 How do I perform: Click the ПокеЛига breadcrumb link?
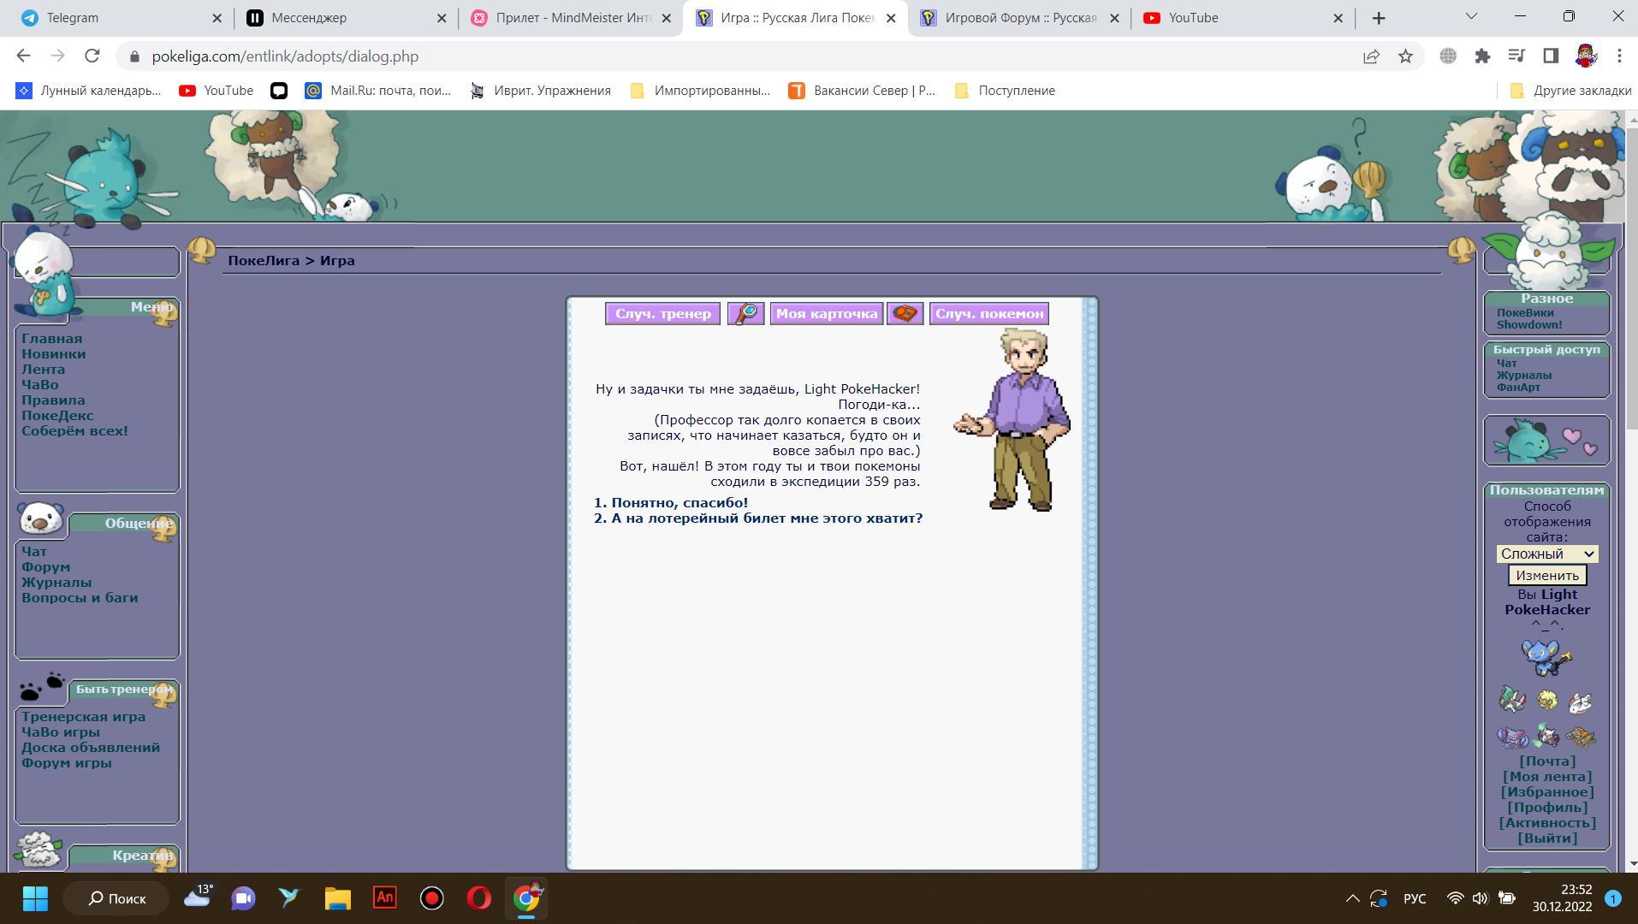[264, 261]
